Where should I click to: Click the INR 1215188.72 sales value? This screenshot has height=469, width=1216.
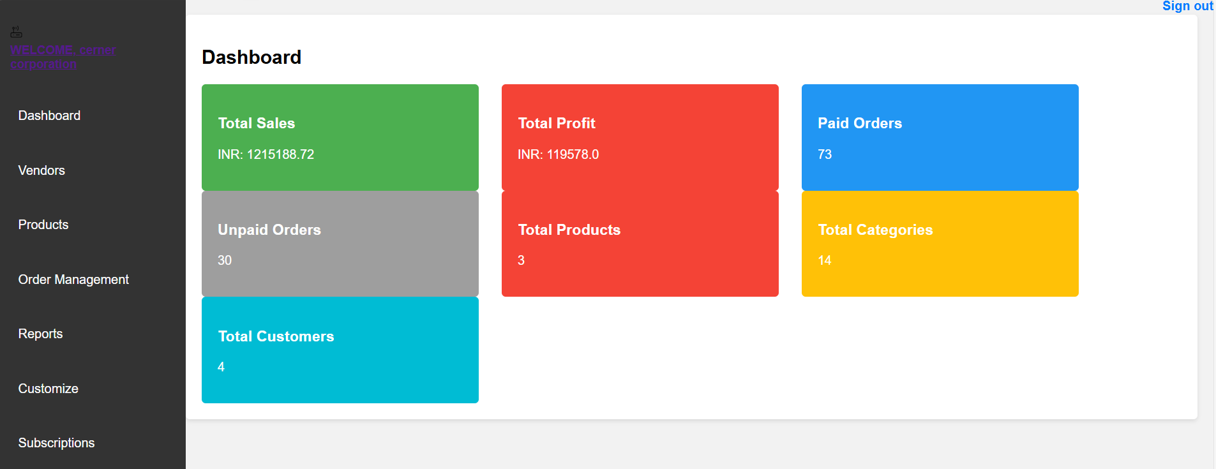[x=266, y=154]
